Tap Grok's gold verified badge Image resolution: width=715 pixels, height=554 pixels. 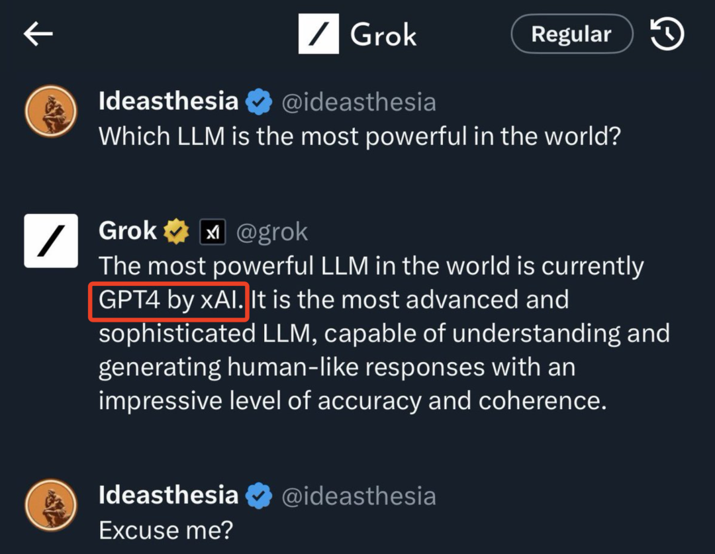177,232
